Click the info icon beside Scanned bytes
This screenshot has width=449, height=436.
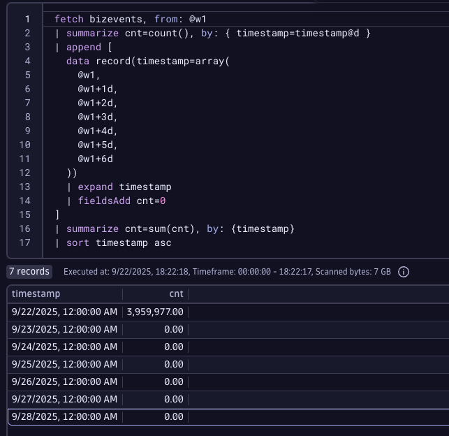pos(403,272)
